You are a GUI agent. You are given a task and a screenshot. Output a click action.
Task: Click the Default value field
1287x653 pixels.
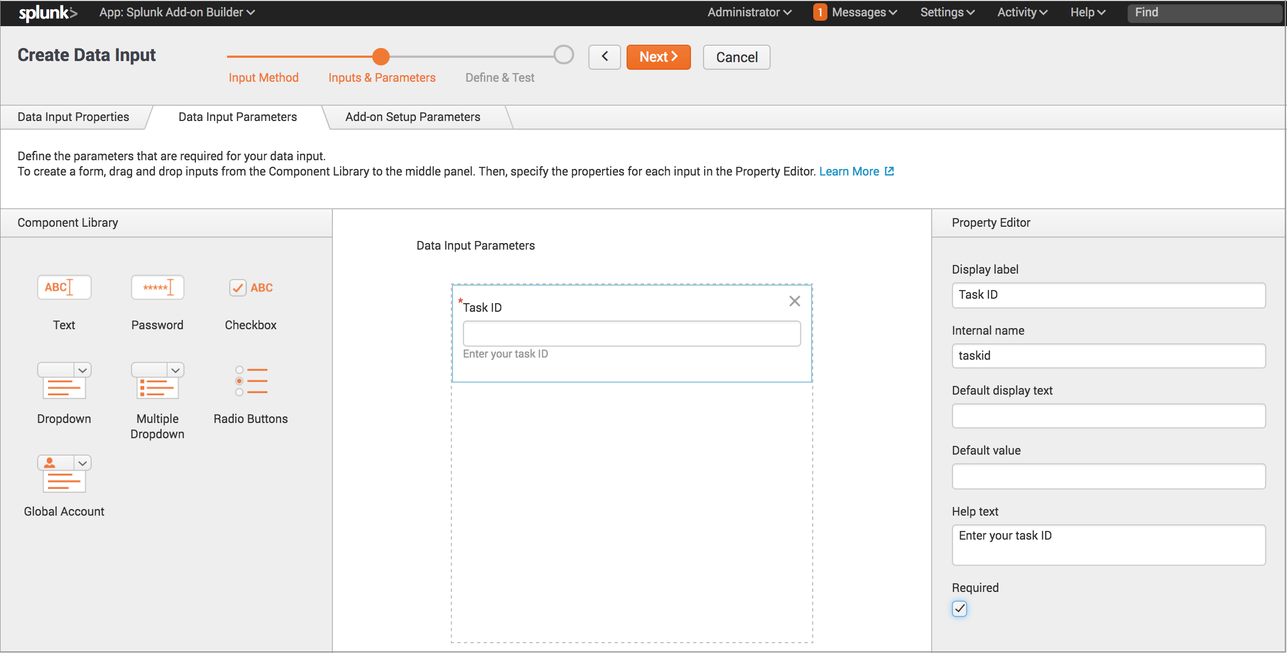coord(1109,476)
